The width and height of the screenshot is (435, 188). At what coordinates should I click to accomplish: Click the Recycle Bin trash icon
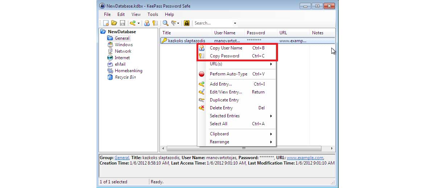point(110,77)
